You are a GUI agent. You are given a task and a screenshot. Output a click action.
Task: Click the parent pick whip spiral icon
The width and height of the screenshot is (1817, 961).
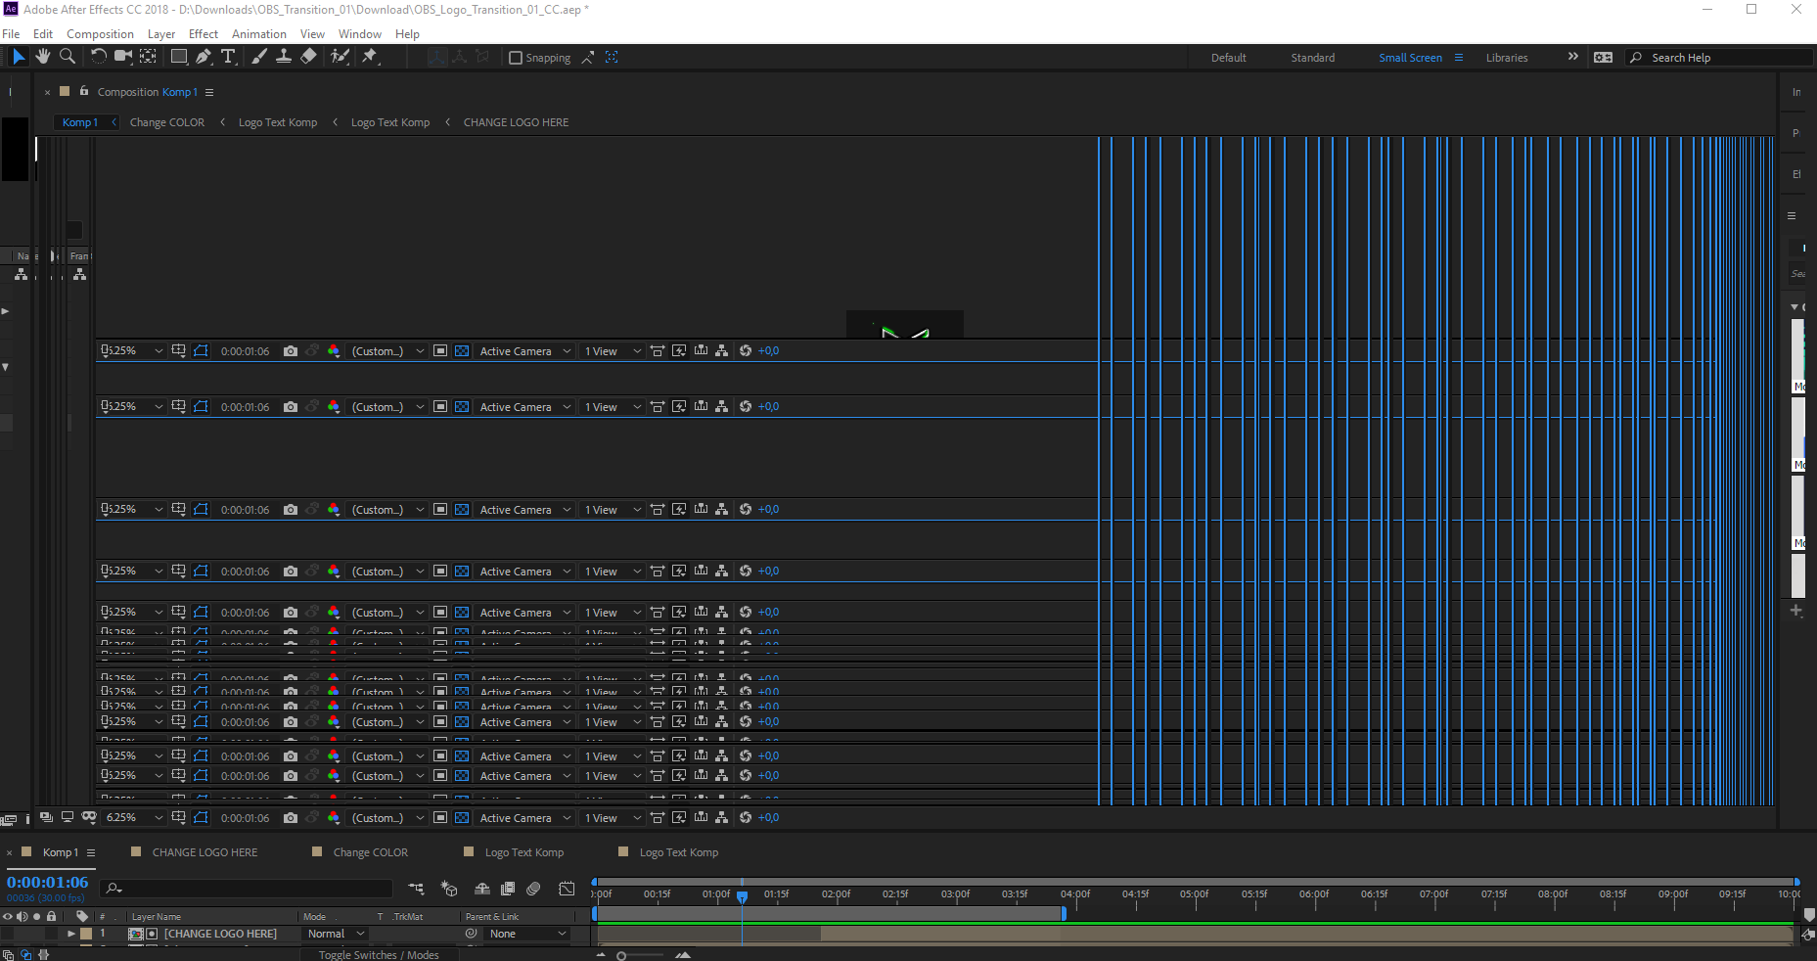[471, 934]
